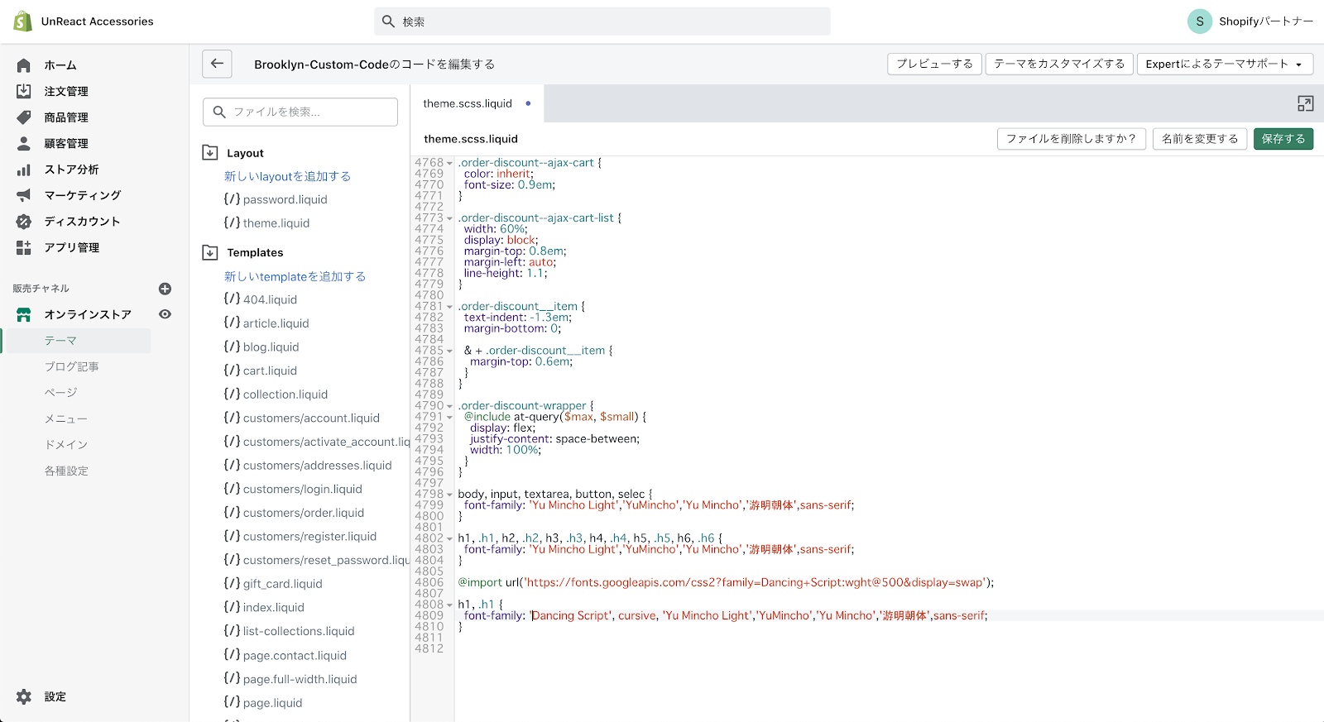This screenshot has width=1324, height=722.
Task: Select テーマ in the sidebar menu
Action: point(60,341)
